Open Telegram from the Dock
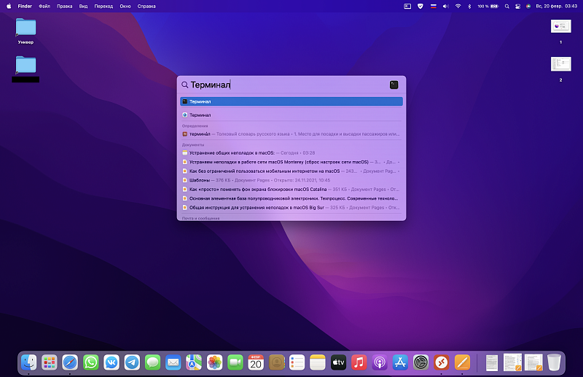583x377 pixels. pyautogui.click(x=132, y=362)
